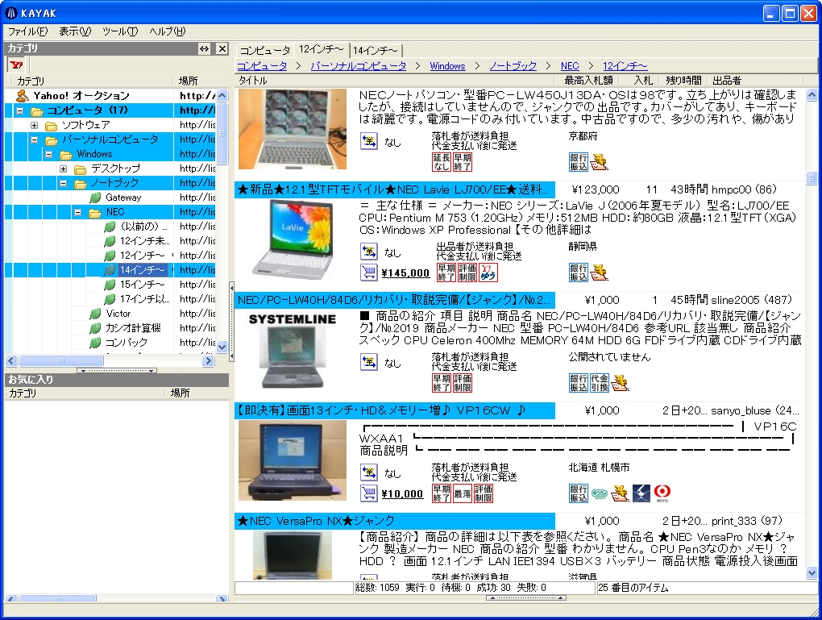Click the 銀行振込 icon under 京都府

579,162
